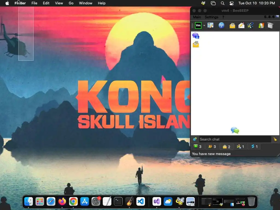Launch GarageBand guitar icon in Dock
The image size is (280, 210).
[129, 202]
